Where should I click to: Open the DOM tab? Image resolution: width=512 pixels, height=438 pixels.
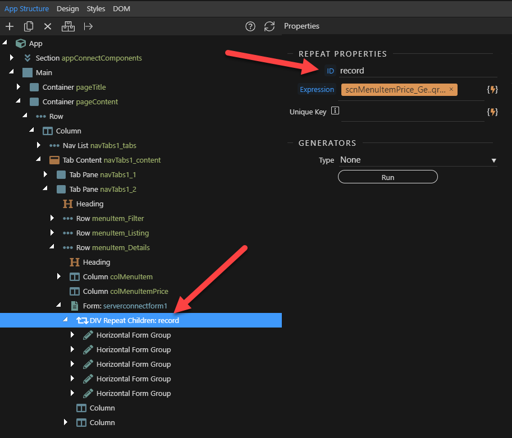[x=121, y=9]
